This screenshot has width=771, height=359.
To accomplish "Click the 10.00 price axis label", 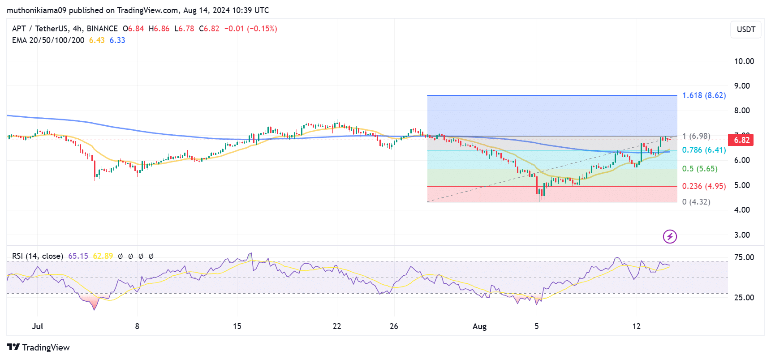I will pos(744,61).
